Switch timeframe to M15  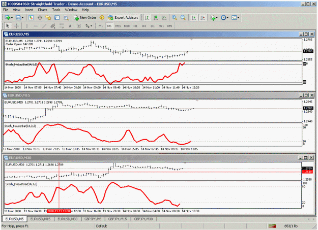coord(118,26)
